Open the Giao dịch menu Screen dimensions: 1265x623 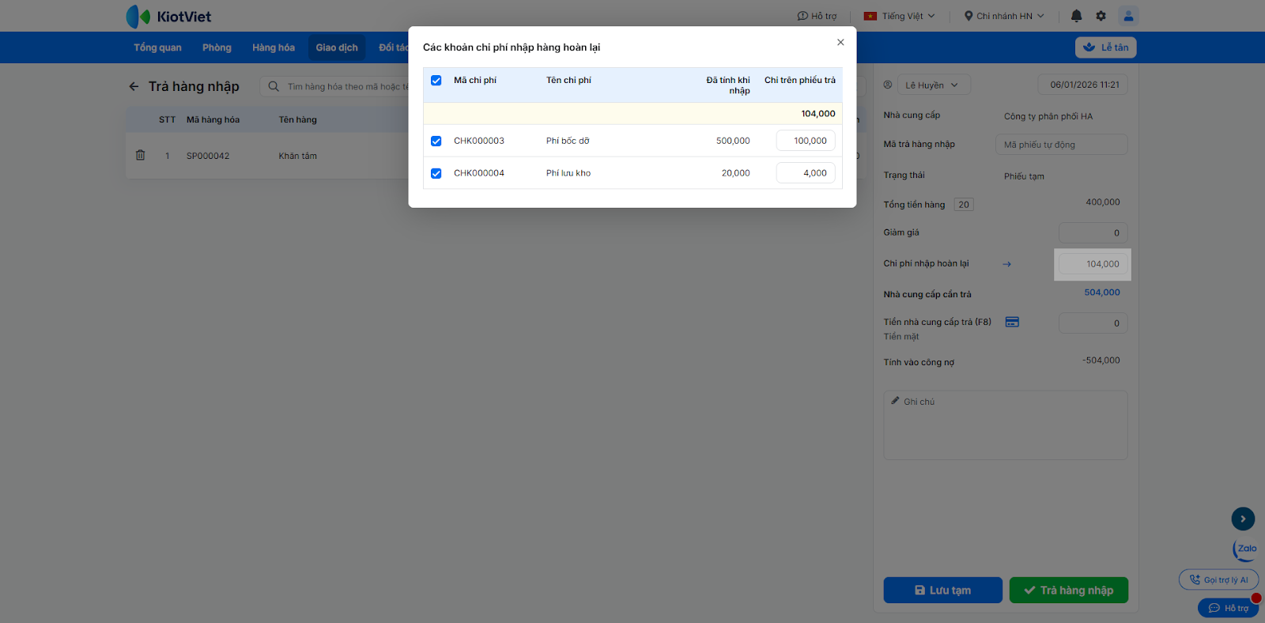pos(337,47)
